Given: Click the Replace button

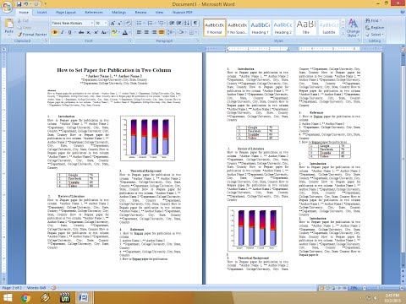Looking at the screenshot, I should click(x=375, y=28).
